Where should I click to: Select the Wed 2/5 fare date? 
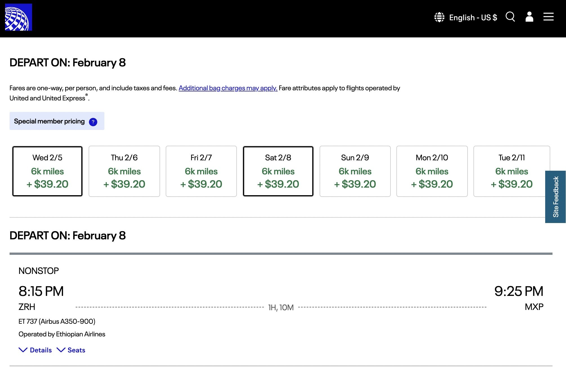point(47,171)
